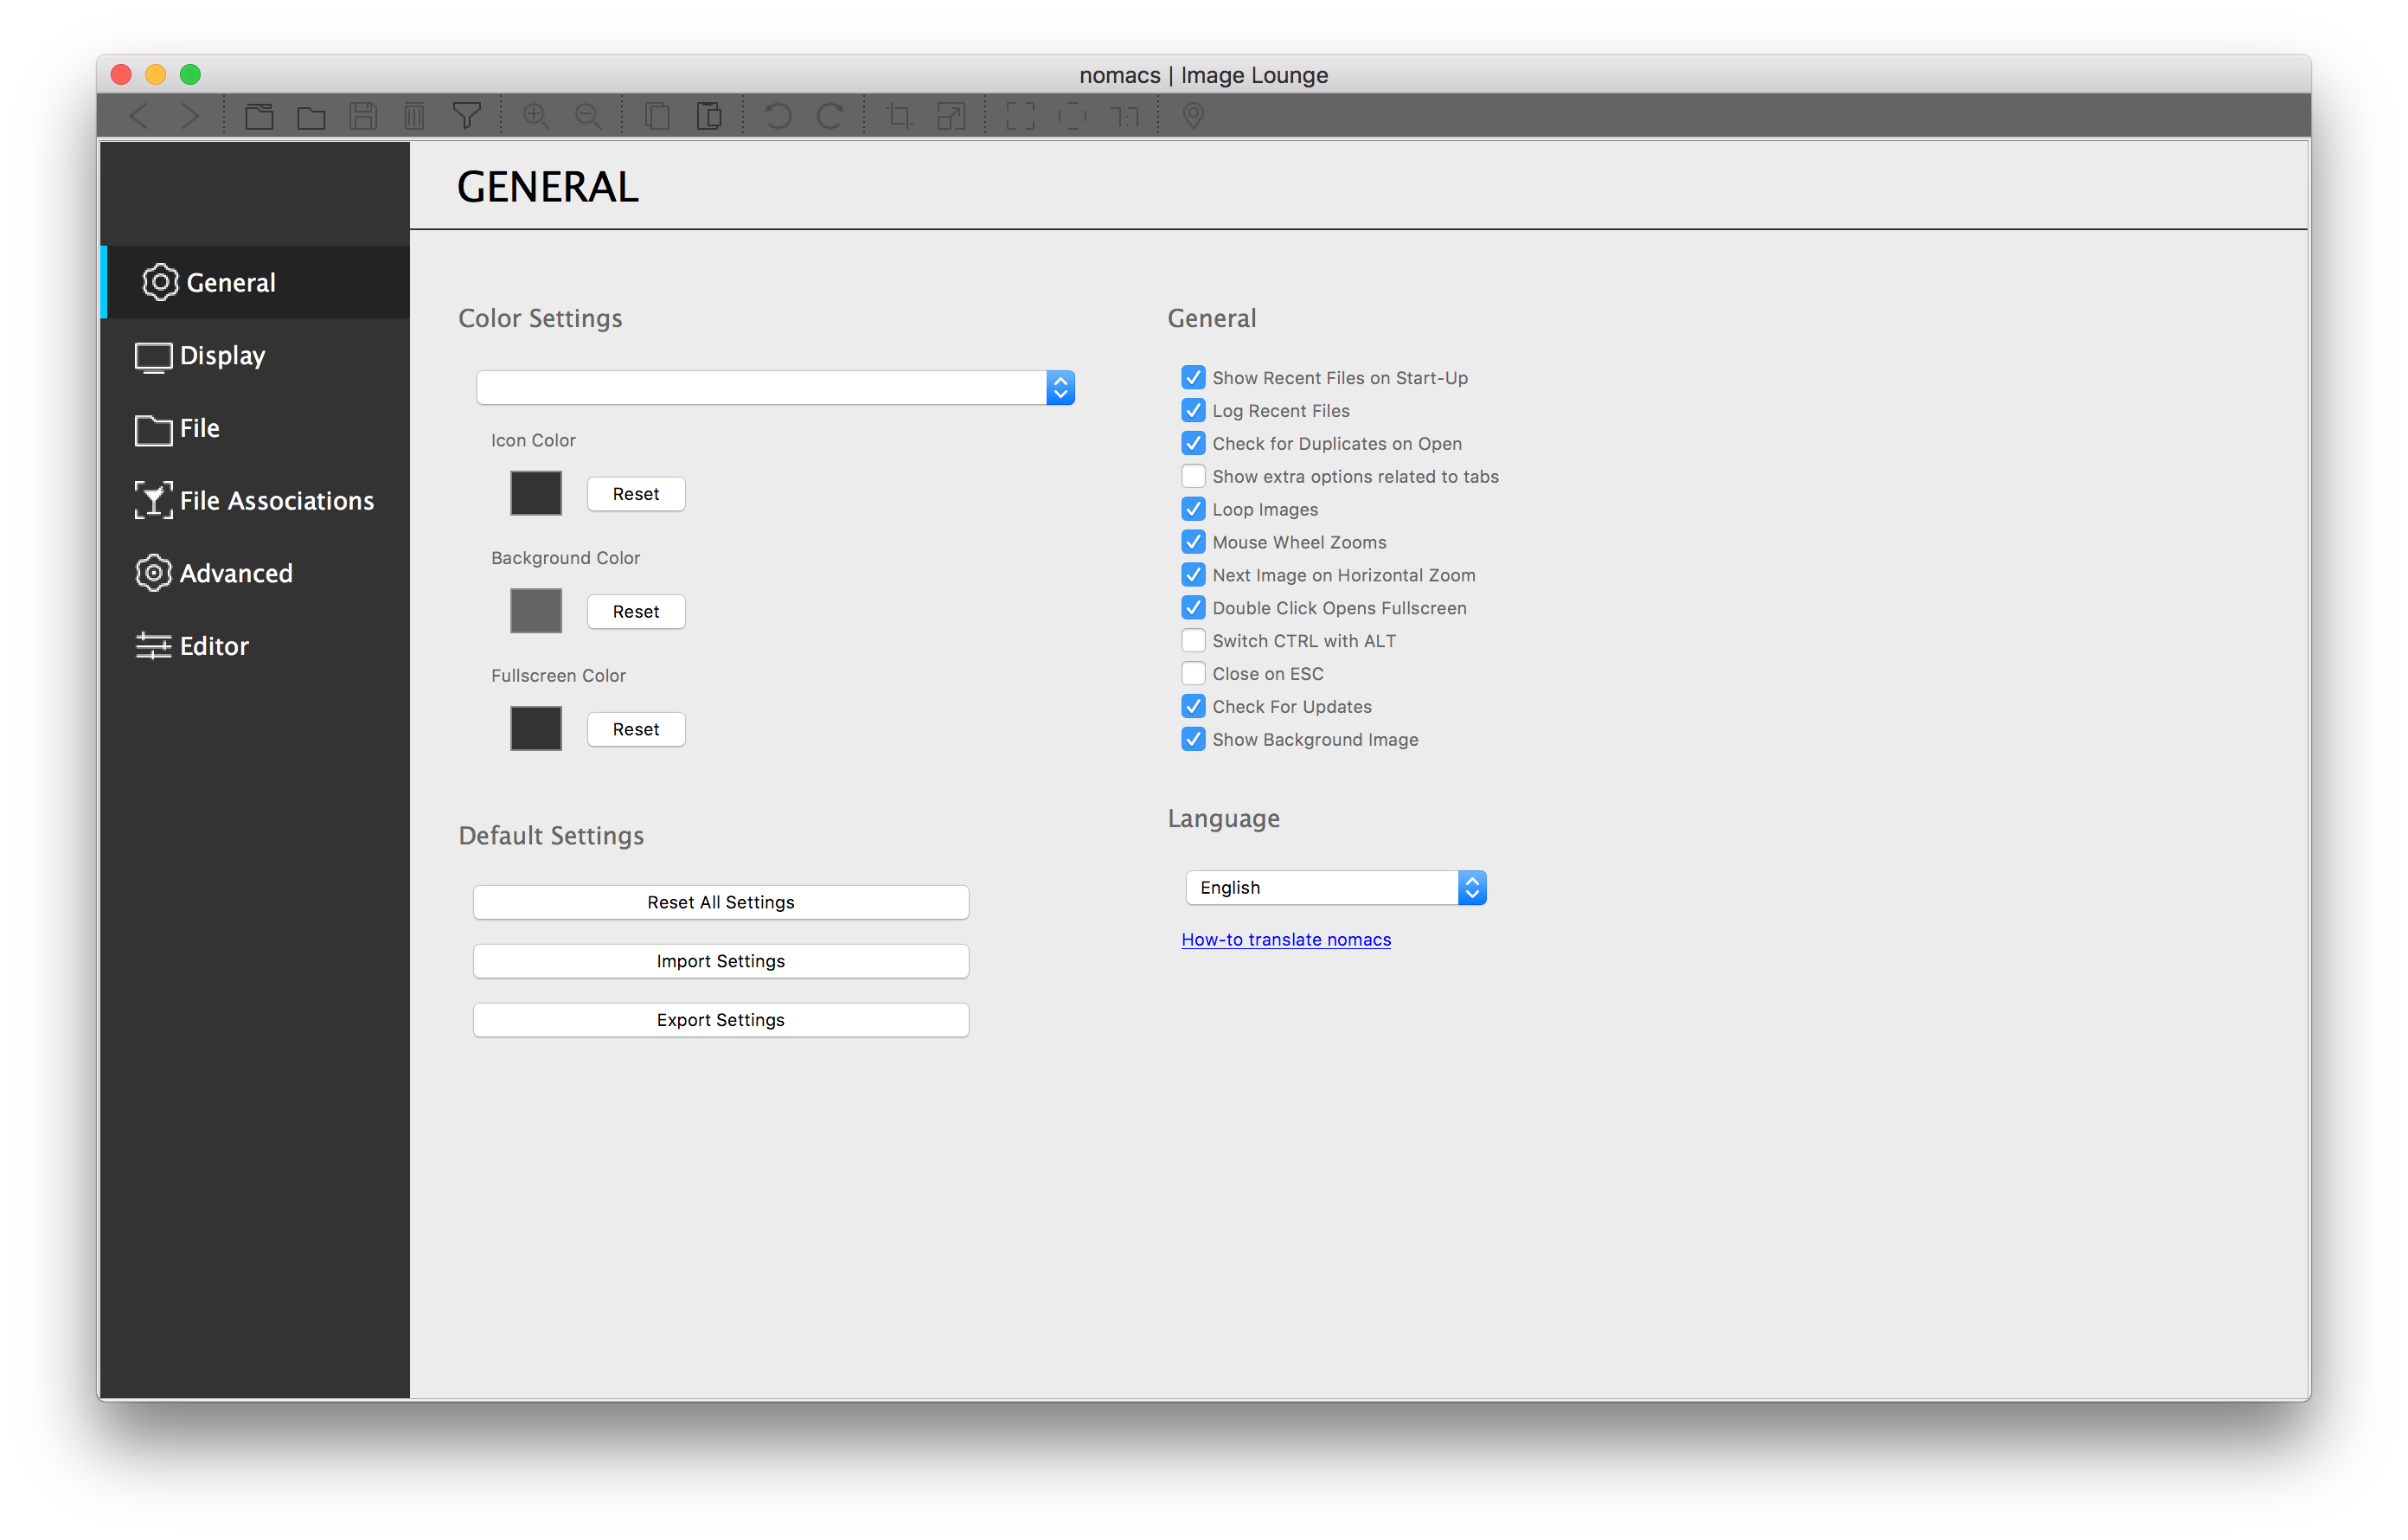Screen dimensions: 2408x1540
Task: Follow the How-to translate nomacs link
Action: [x=1286, y=939]
